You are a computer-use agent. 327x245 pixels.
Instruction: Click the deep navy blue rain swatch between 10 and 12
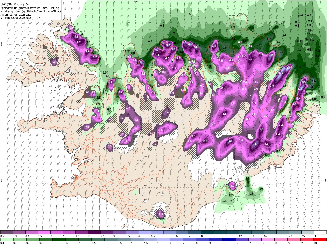click(x=229, y=239)
